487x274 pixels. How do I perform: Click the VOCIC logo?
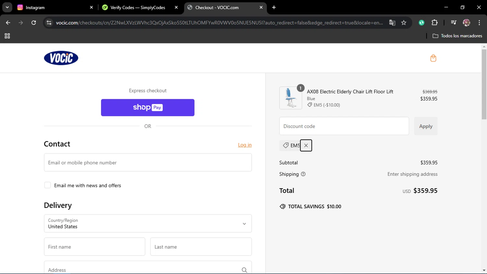point(61,58)
